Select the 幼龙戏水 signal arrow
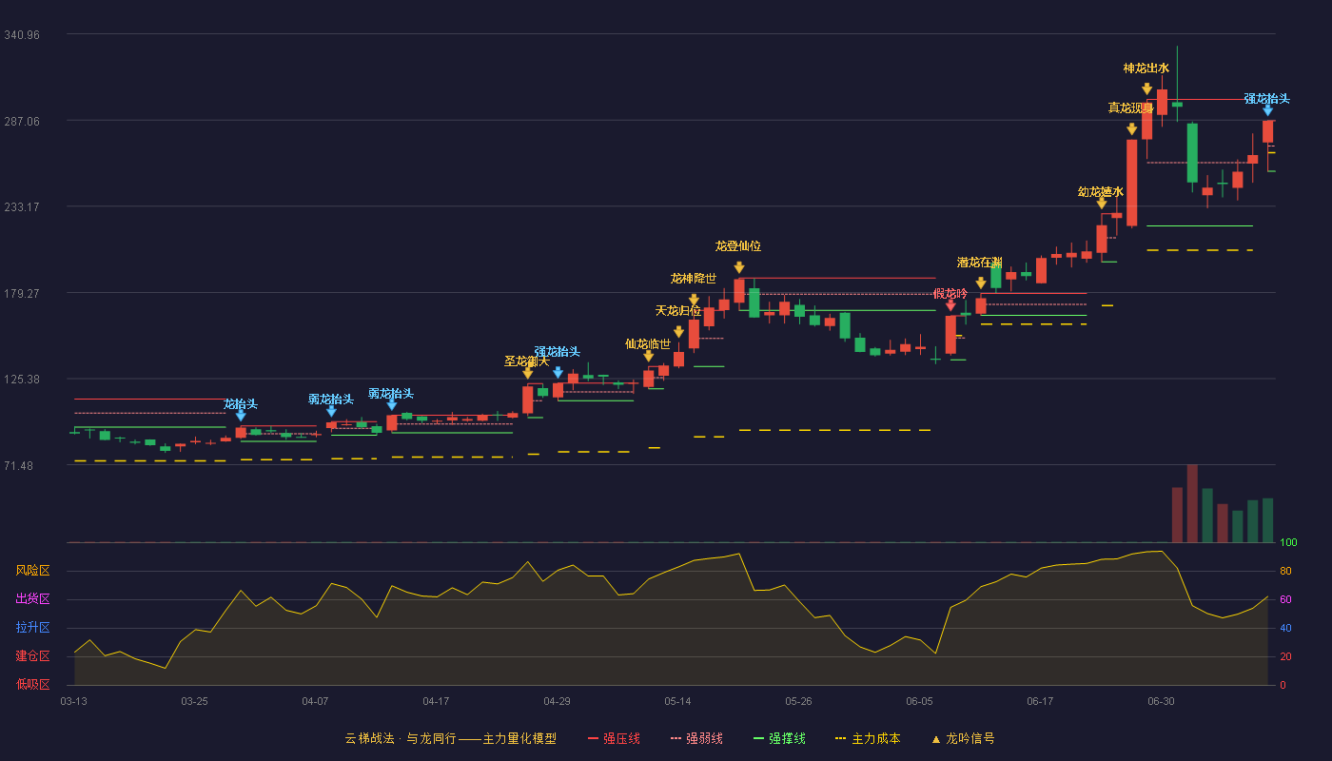 pyautogui.click(x=1101, y=204)
